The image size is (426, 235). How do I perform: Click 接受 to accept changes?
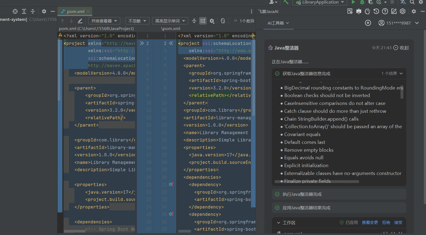398,223
